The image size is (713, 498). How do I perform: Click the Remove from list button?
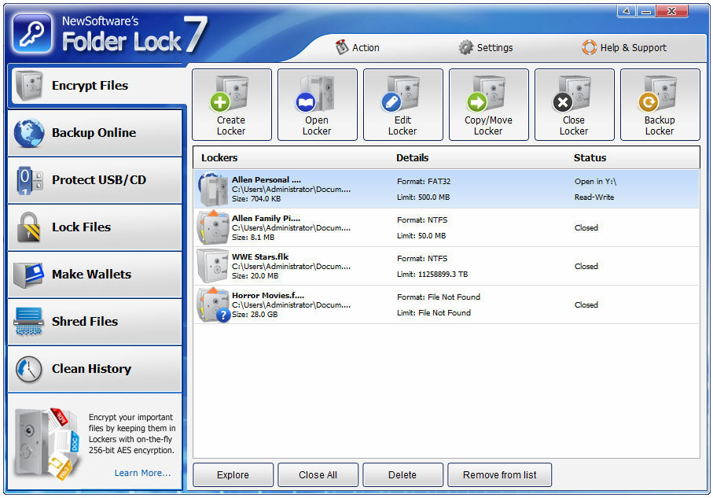pos(500,474)
